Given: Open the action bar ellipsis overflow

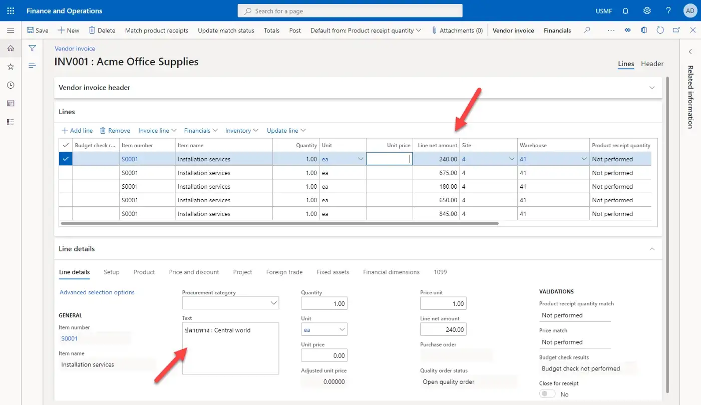Looking at the screenshot, I should pyautogui.click(x=611, y=31).
